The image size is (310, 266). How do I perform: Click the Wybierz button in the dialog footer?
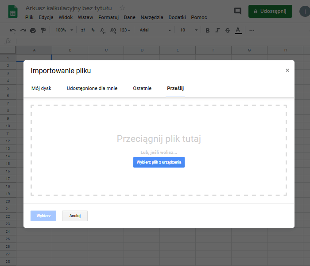click(x=43, y=216)
